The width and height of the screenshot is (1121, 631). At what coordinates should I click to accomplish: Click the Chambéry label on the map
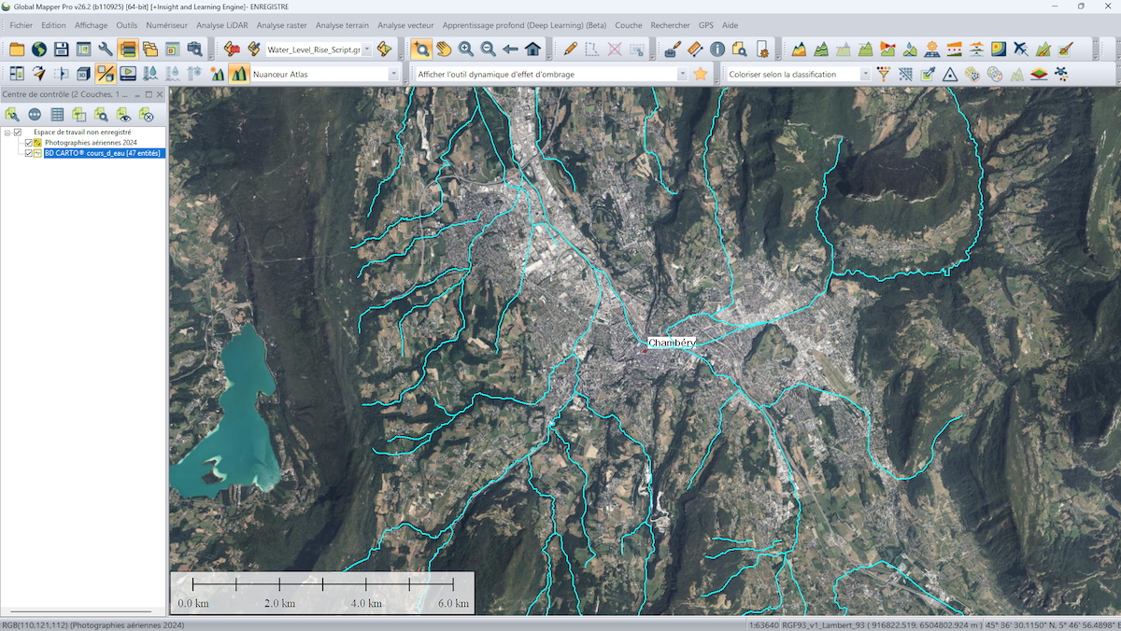(672, 343)
